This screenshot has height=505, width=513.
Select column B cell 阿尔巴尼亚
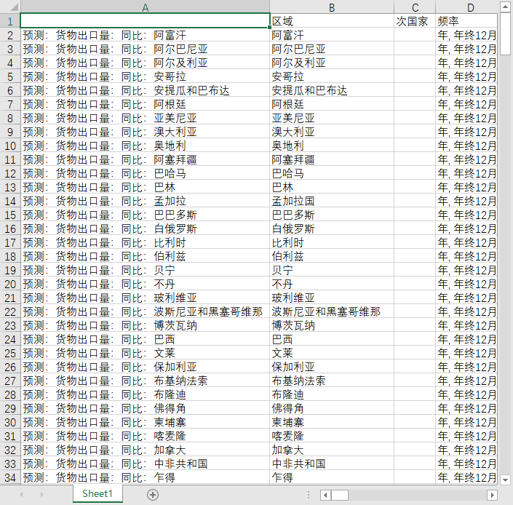[x=332, y=49]
